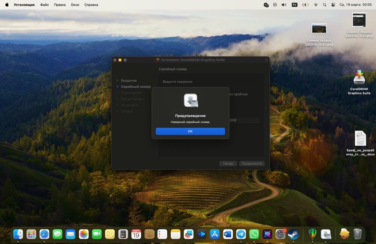Click the cloud status icon with badge 4
The height and width of the screenshot is (244, 376).
[x=266, y=5]
